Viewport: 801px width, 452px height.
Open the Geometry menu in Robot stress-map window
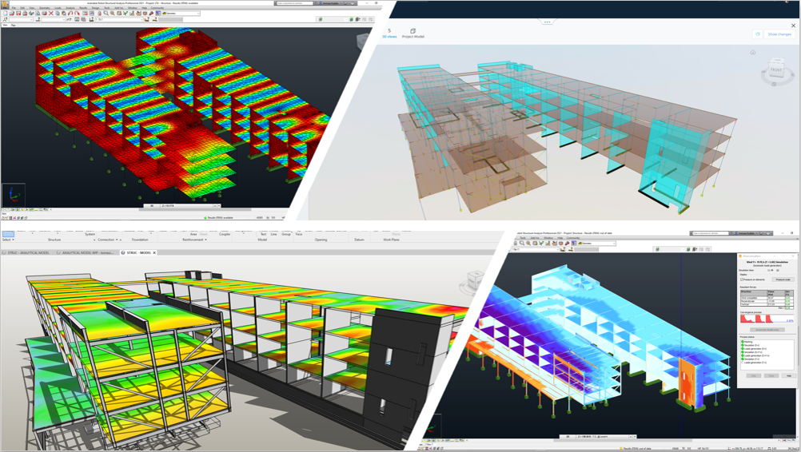pyautogui.click(x=45, y=8)
